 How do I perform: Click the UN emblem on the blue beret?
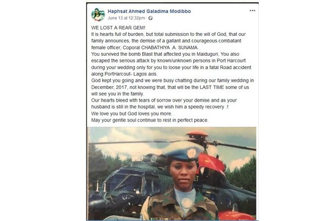[x=191, y=152]
